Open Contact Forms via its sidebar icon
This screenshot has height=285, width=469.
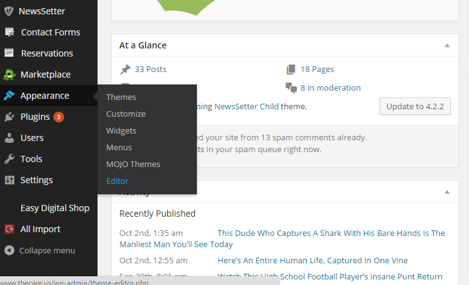(x=9, y=32)
